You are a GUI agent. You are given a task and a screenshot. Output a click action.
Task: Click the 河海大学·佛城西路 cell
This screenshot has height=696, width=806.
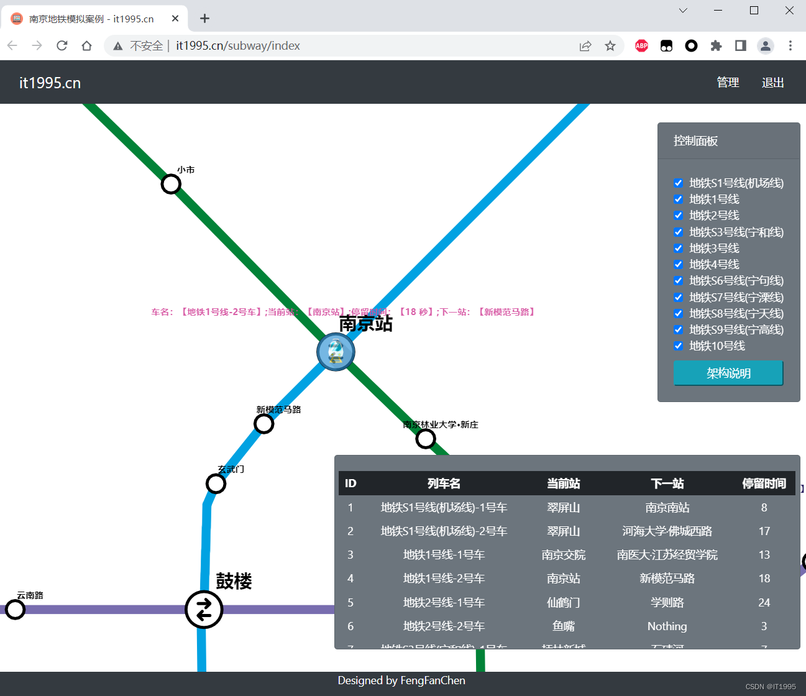pos(667,531)
